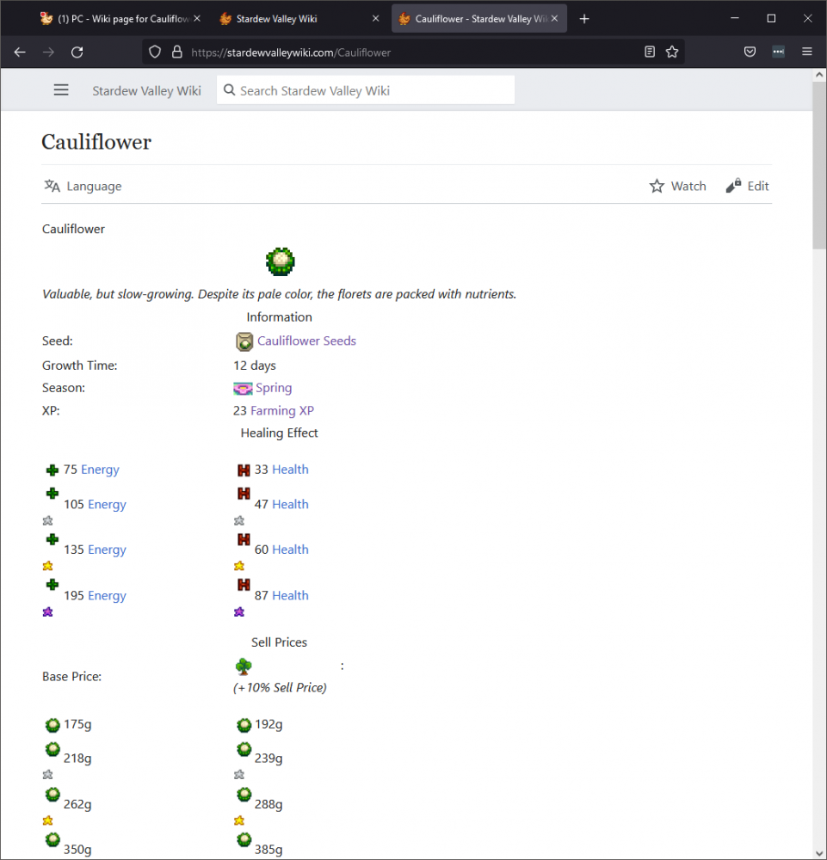Open the Spring season link

274,389
